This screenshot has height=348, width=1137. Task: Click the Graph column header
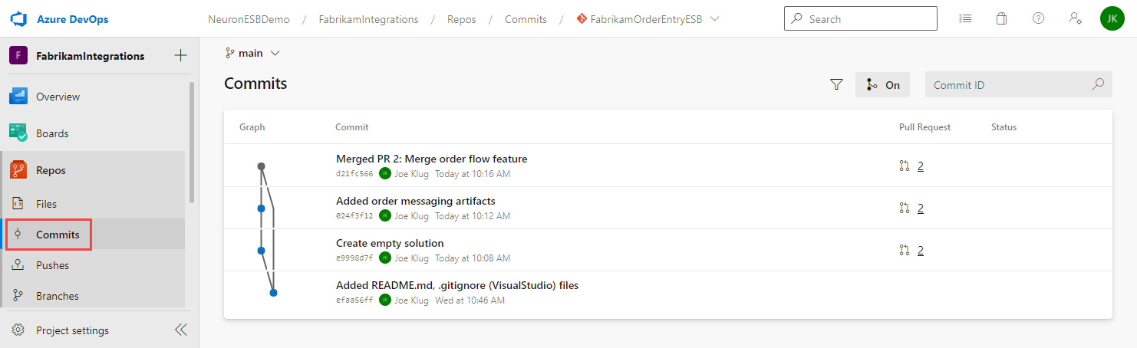click(252, 127)
